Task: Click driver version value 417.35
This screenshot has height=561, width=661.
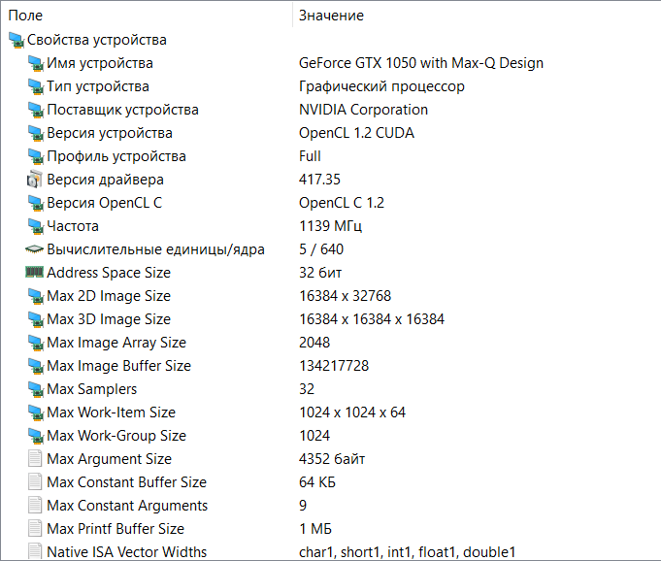Action: [x=319, y=180]
